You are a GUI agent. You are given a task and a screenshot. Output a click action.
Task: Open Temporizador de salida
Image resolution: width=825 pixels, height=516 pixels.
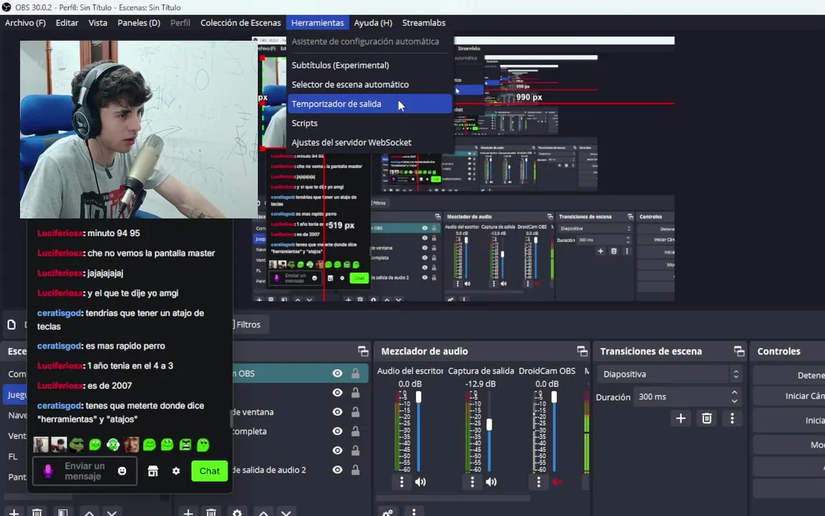370,104
